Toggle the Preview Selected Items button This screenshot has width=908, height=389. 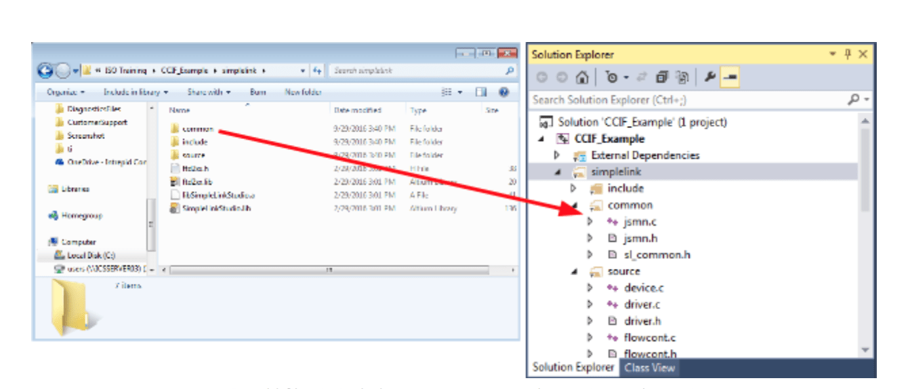point(730,77)
